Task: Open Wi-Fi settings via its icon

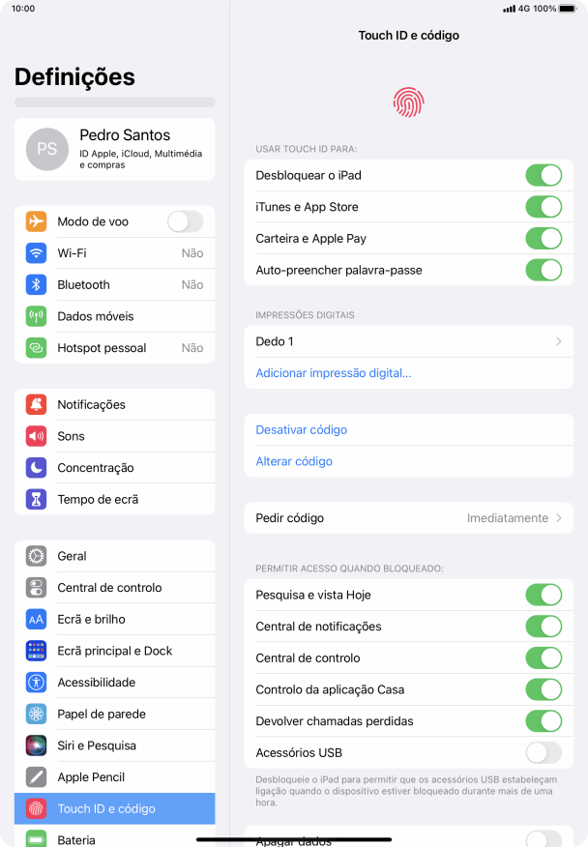Action: tap(36, 252)
